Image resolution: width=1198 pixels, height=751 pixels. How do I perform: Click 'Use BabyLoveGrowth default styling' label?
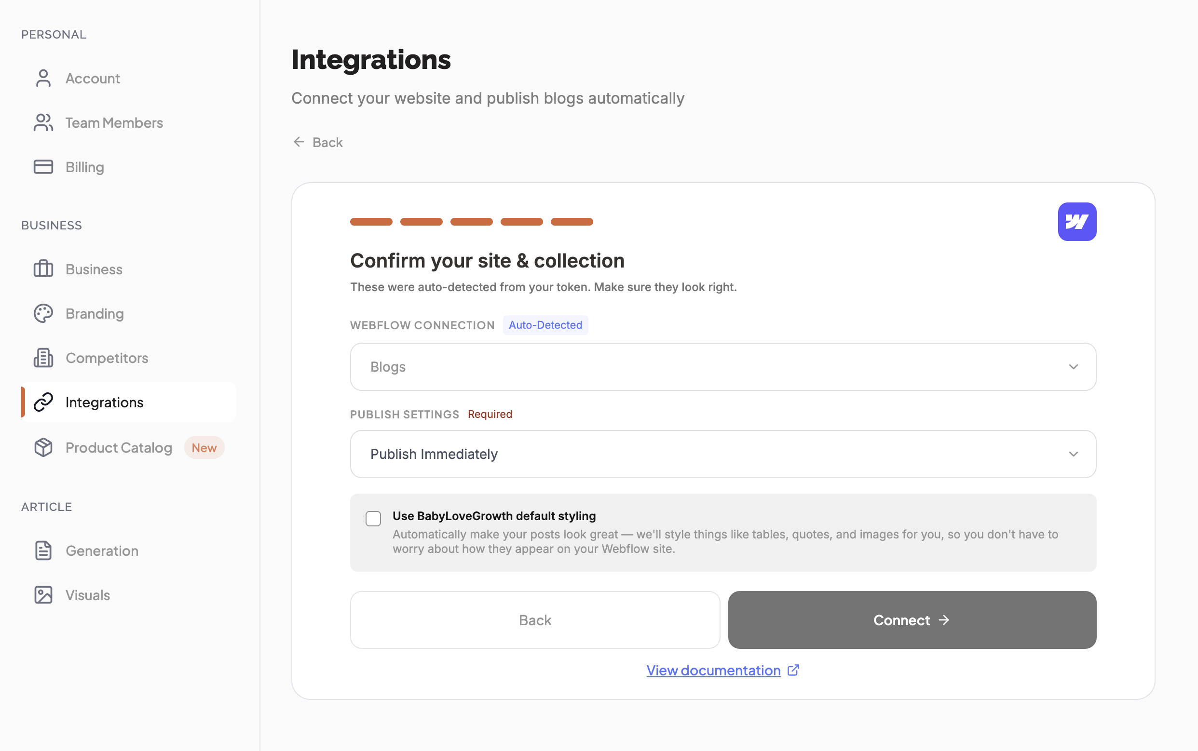(494, 516)
